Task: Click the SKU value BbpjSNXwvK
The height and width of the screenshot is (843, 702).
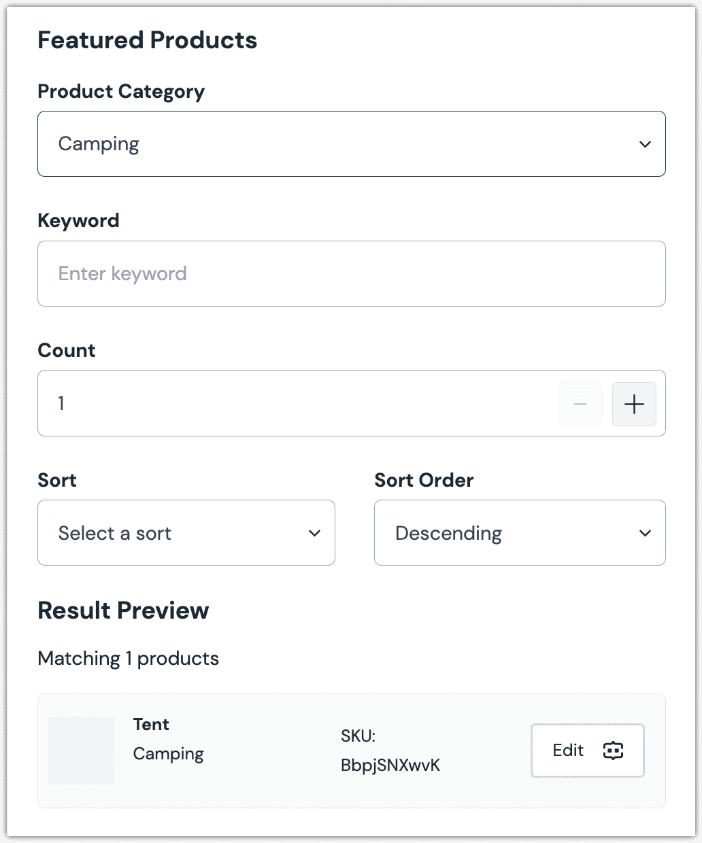Action: point(390,765)
